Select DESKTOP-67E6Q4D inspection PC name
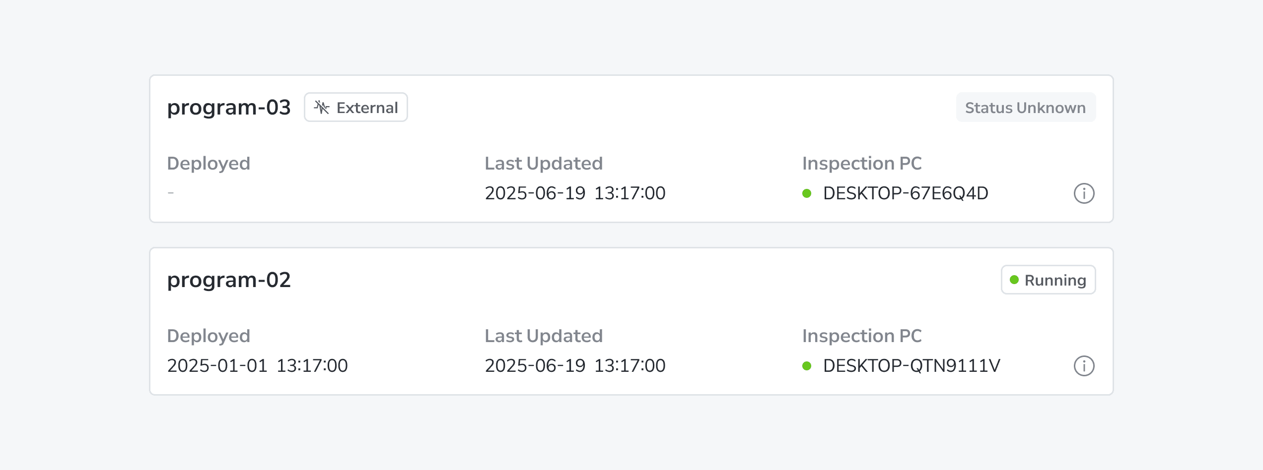 tap(906, 193)
